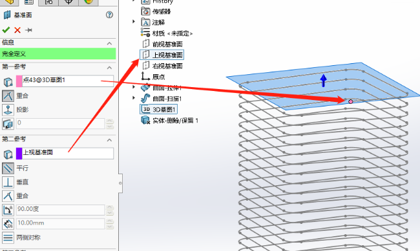
Task: Click the 原点 origin icon
Action: 145,76
